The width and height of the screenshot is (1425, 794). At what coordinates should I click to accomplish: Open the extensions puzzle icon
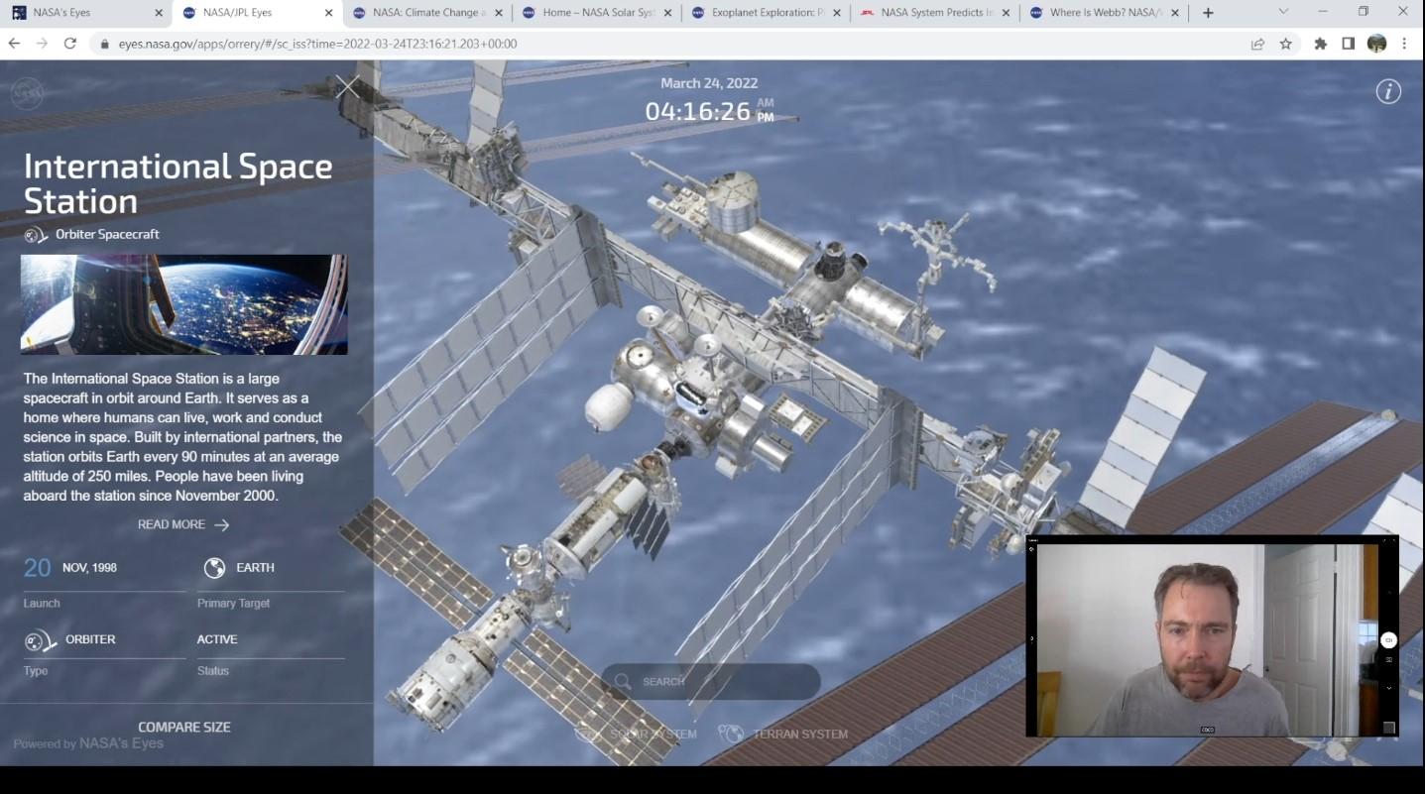tap(1320, 44)
